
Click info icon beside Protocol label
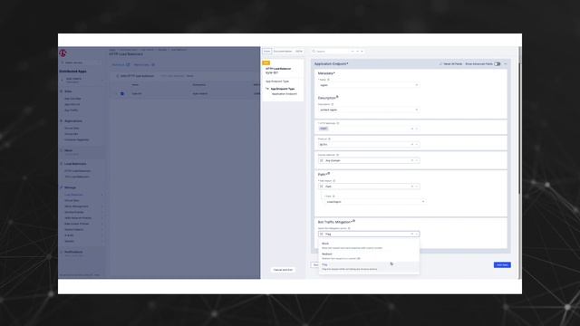(x=329, y=139)
